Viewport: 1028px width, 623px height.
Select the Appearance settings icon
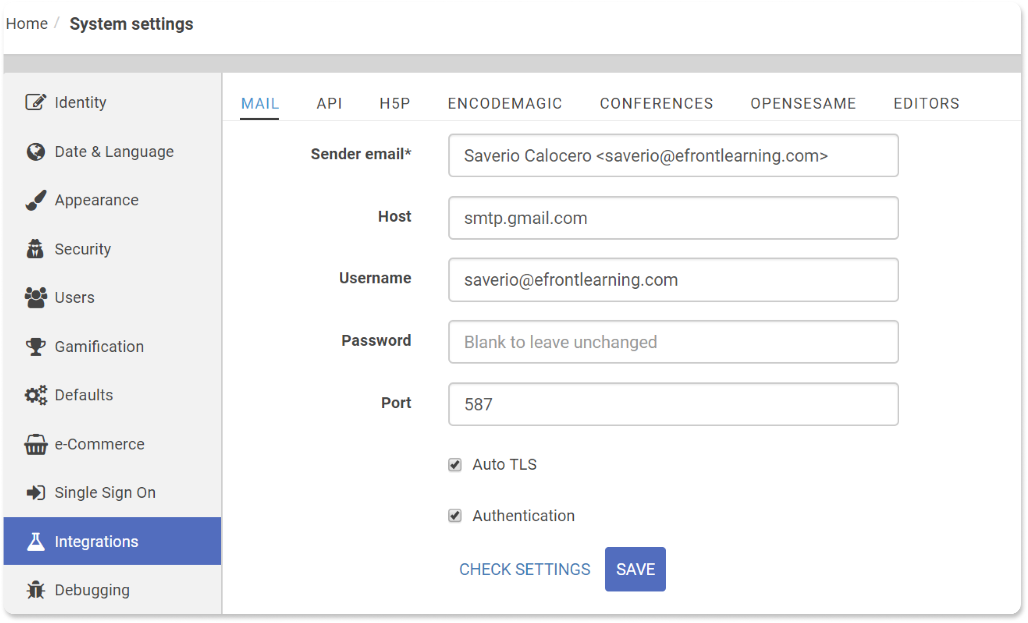(35, 199)
